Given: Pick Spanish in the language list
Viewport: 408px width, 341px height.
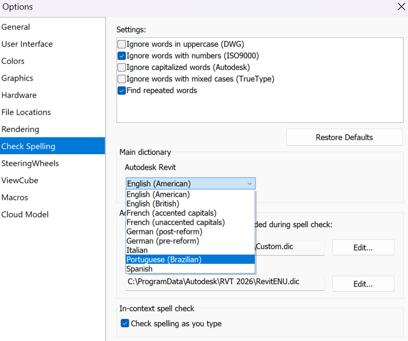Looking at the screenshot, I should 140,269.
